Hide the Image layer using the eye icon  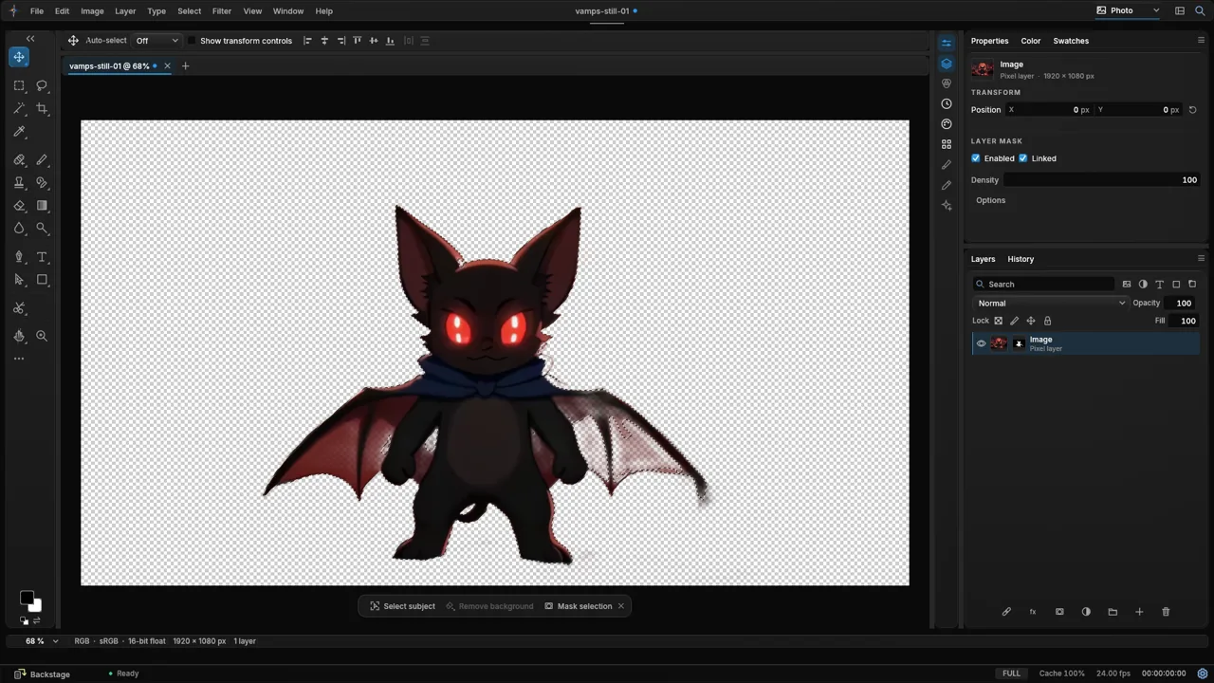pos(982,343)
